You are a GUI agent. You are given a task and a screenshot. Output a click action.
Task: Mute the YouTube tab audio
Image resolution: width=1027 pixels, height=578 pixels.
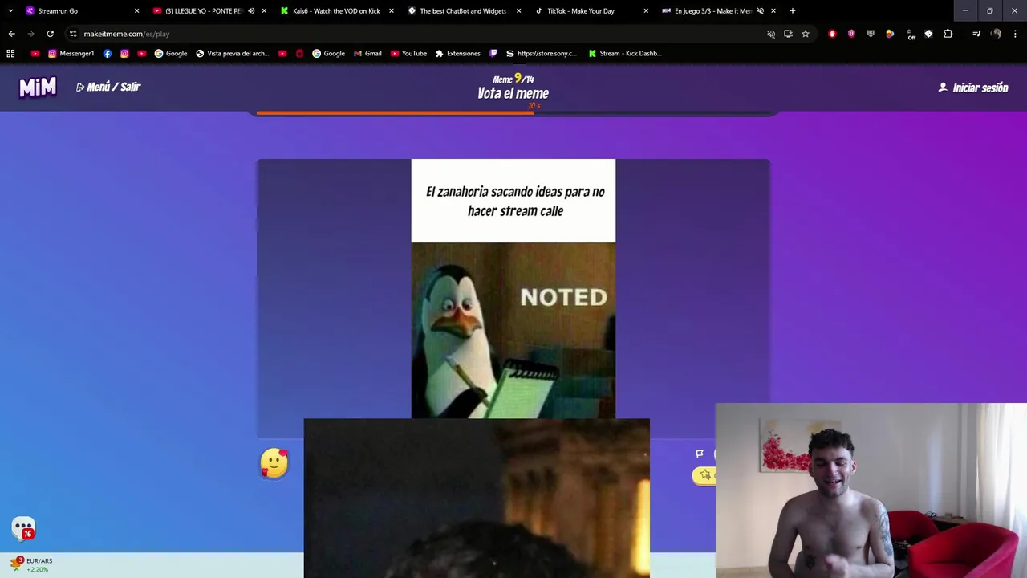(x=251, y=11)
